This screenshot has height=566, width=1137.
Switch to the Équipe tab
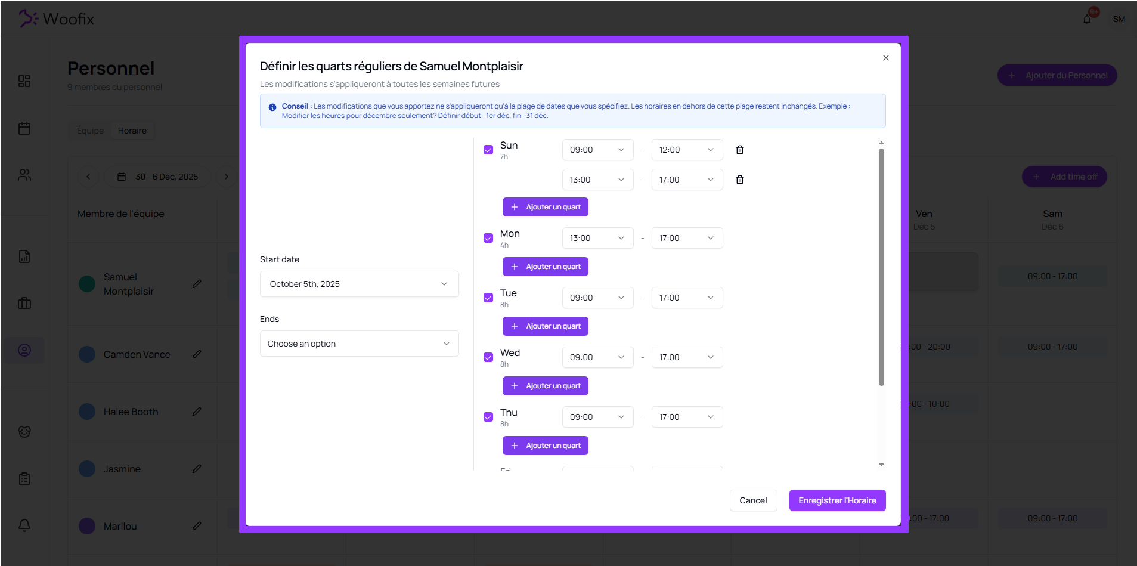point(90,131)
